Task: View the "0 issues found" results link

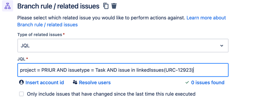Action: [208, 82]
